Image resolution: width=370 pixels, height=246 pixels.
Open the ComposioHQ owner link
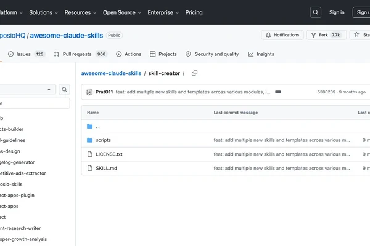click(x=12, y=35)
